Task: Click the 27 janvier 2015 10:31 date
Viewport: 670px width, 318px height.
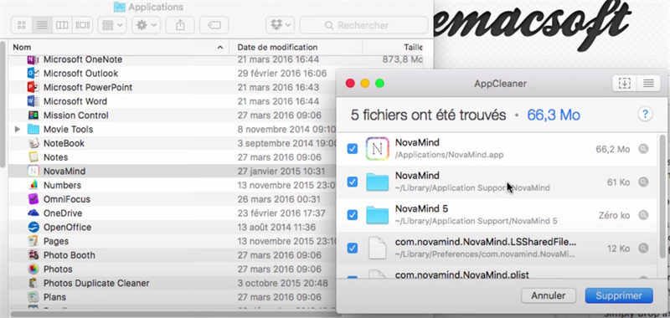Action: 281,172
